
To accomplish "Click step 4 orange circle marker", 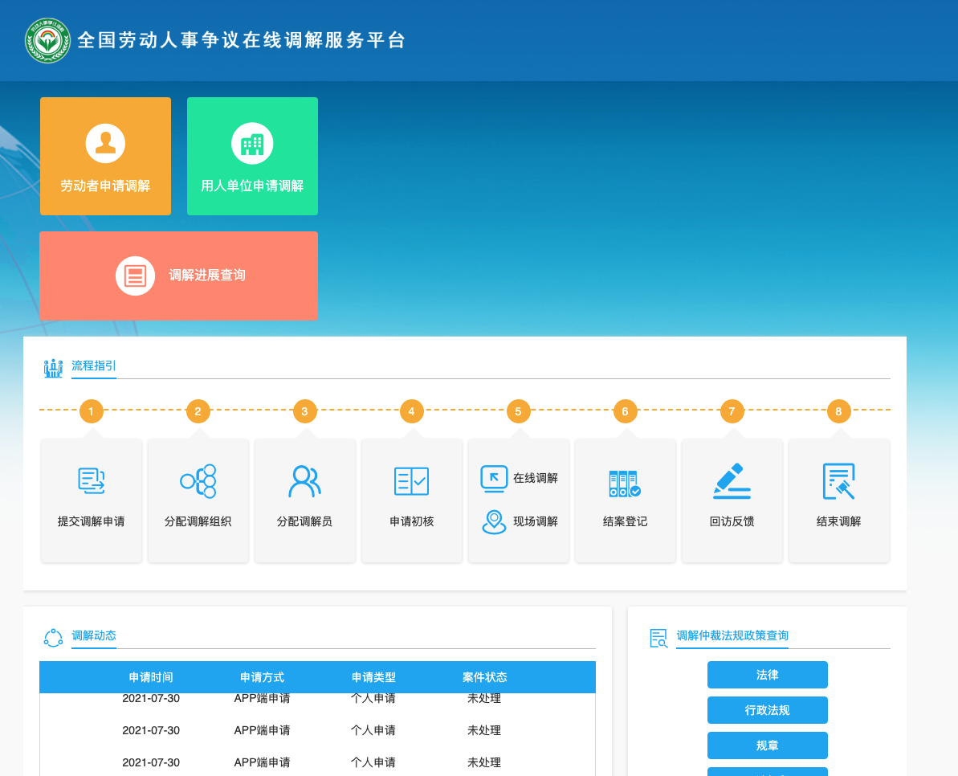I will click(411, 411).
